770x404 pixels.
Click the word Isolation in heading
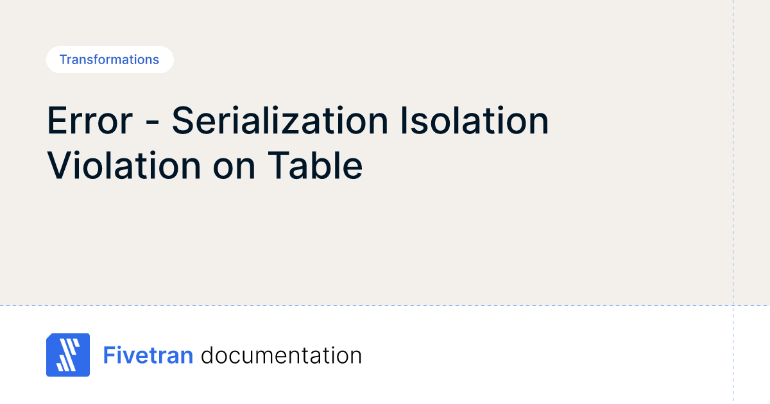coord(475,121)
